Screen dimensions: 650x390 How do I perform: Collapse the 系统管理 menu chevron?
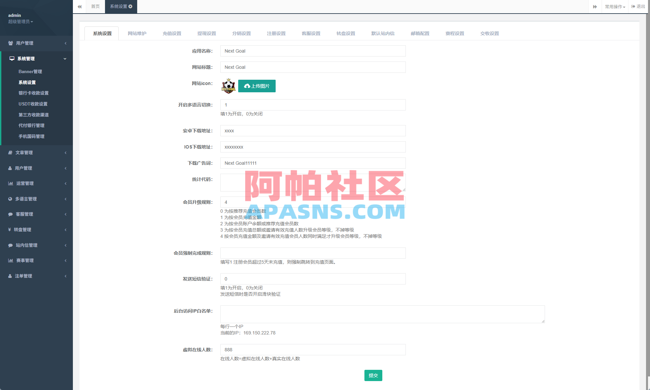[x=65, y=59]
